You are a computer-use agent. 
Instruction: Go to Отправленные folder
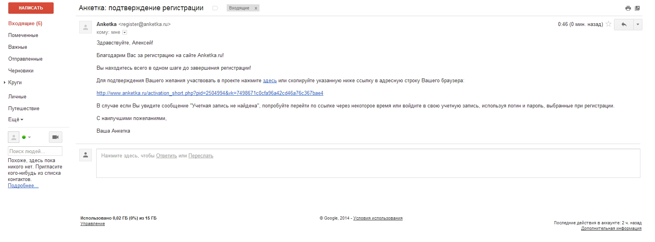coord(25,59)
